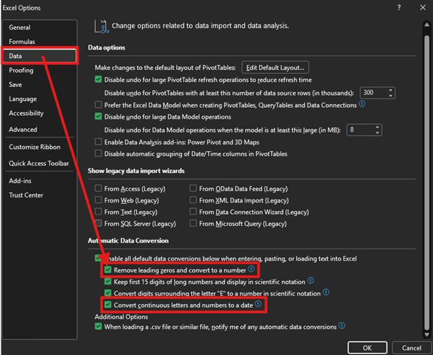Click info icon next to Keep first 15 digits
The image size is (433, 355).
pyautogui.click(x=310, y=281)
